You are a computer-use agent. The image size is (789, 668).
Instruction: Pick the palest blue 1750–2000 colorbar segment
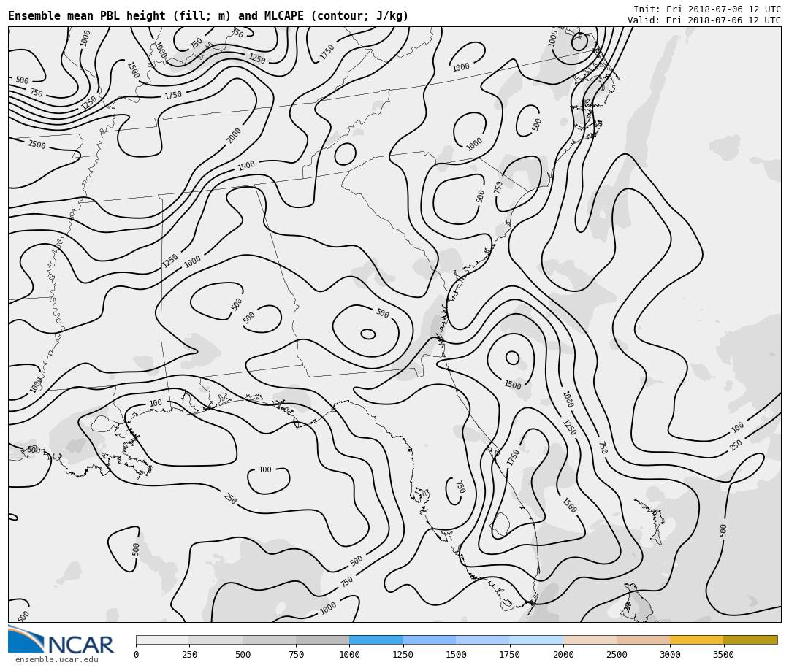point(536,640)
